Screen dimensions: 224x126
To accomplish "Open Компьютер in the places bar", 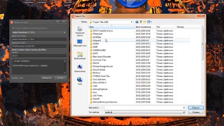I will [80, 69].
